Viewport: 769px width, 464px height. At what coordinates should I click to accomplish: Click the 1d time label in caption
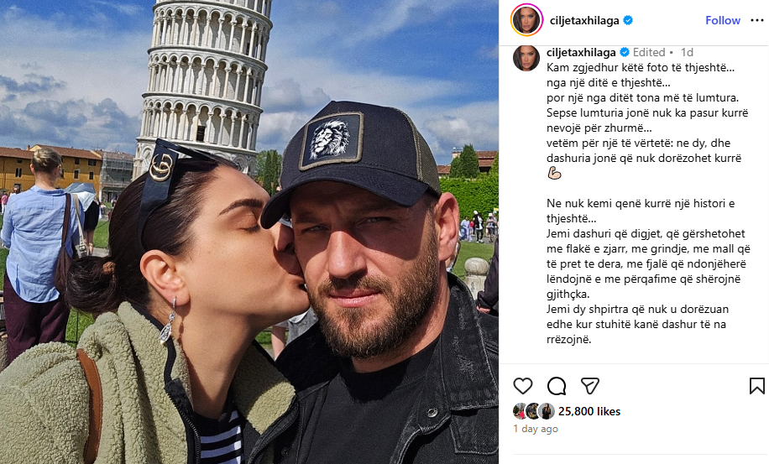687,52
